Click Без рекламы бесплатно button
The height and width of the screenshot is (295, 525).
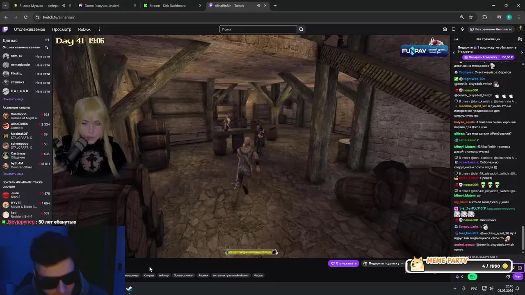[491, 29]
